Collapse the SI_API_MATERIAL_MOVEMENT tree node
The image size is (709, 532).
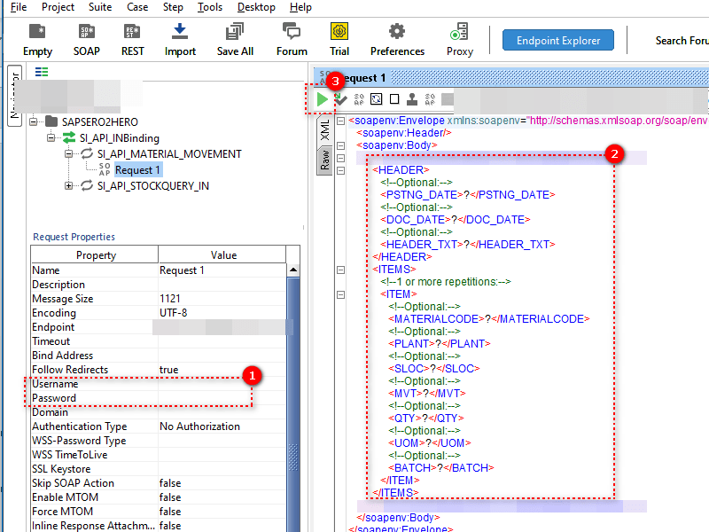pyautogui.click(x=68, y=153)
